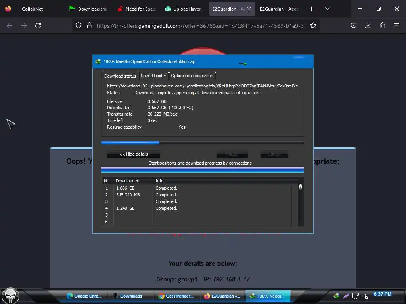Screen dimensions: 406x304
Task: Click the 'Downloaded' column header
Action: [127, 181]
